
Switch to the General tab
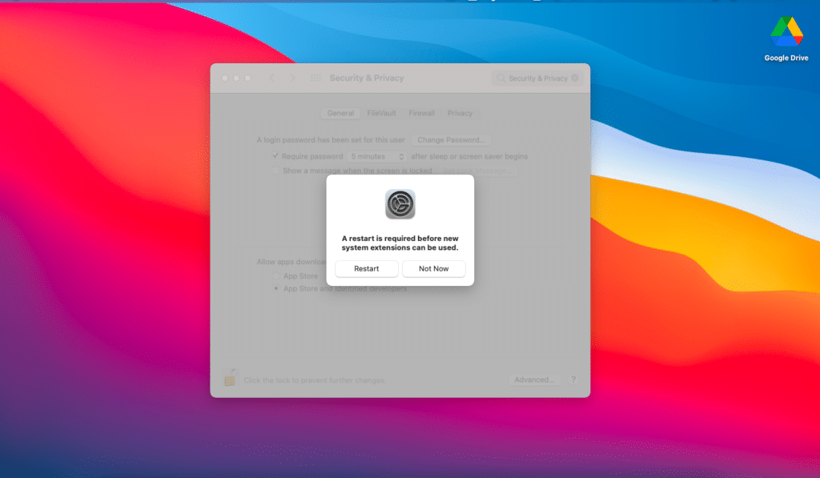pyautogui.click(x=340, y=113)
